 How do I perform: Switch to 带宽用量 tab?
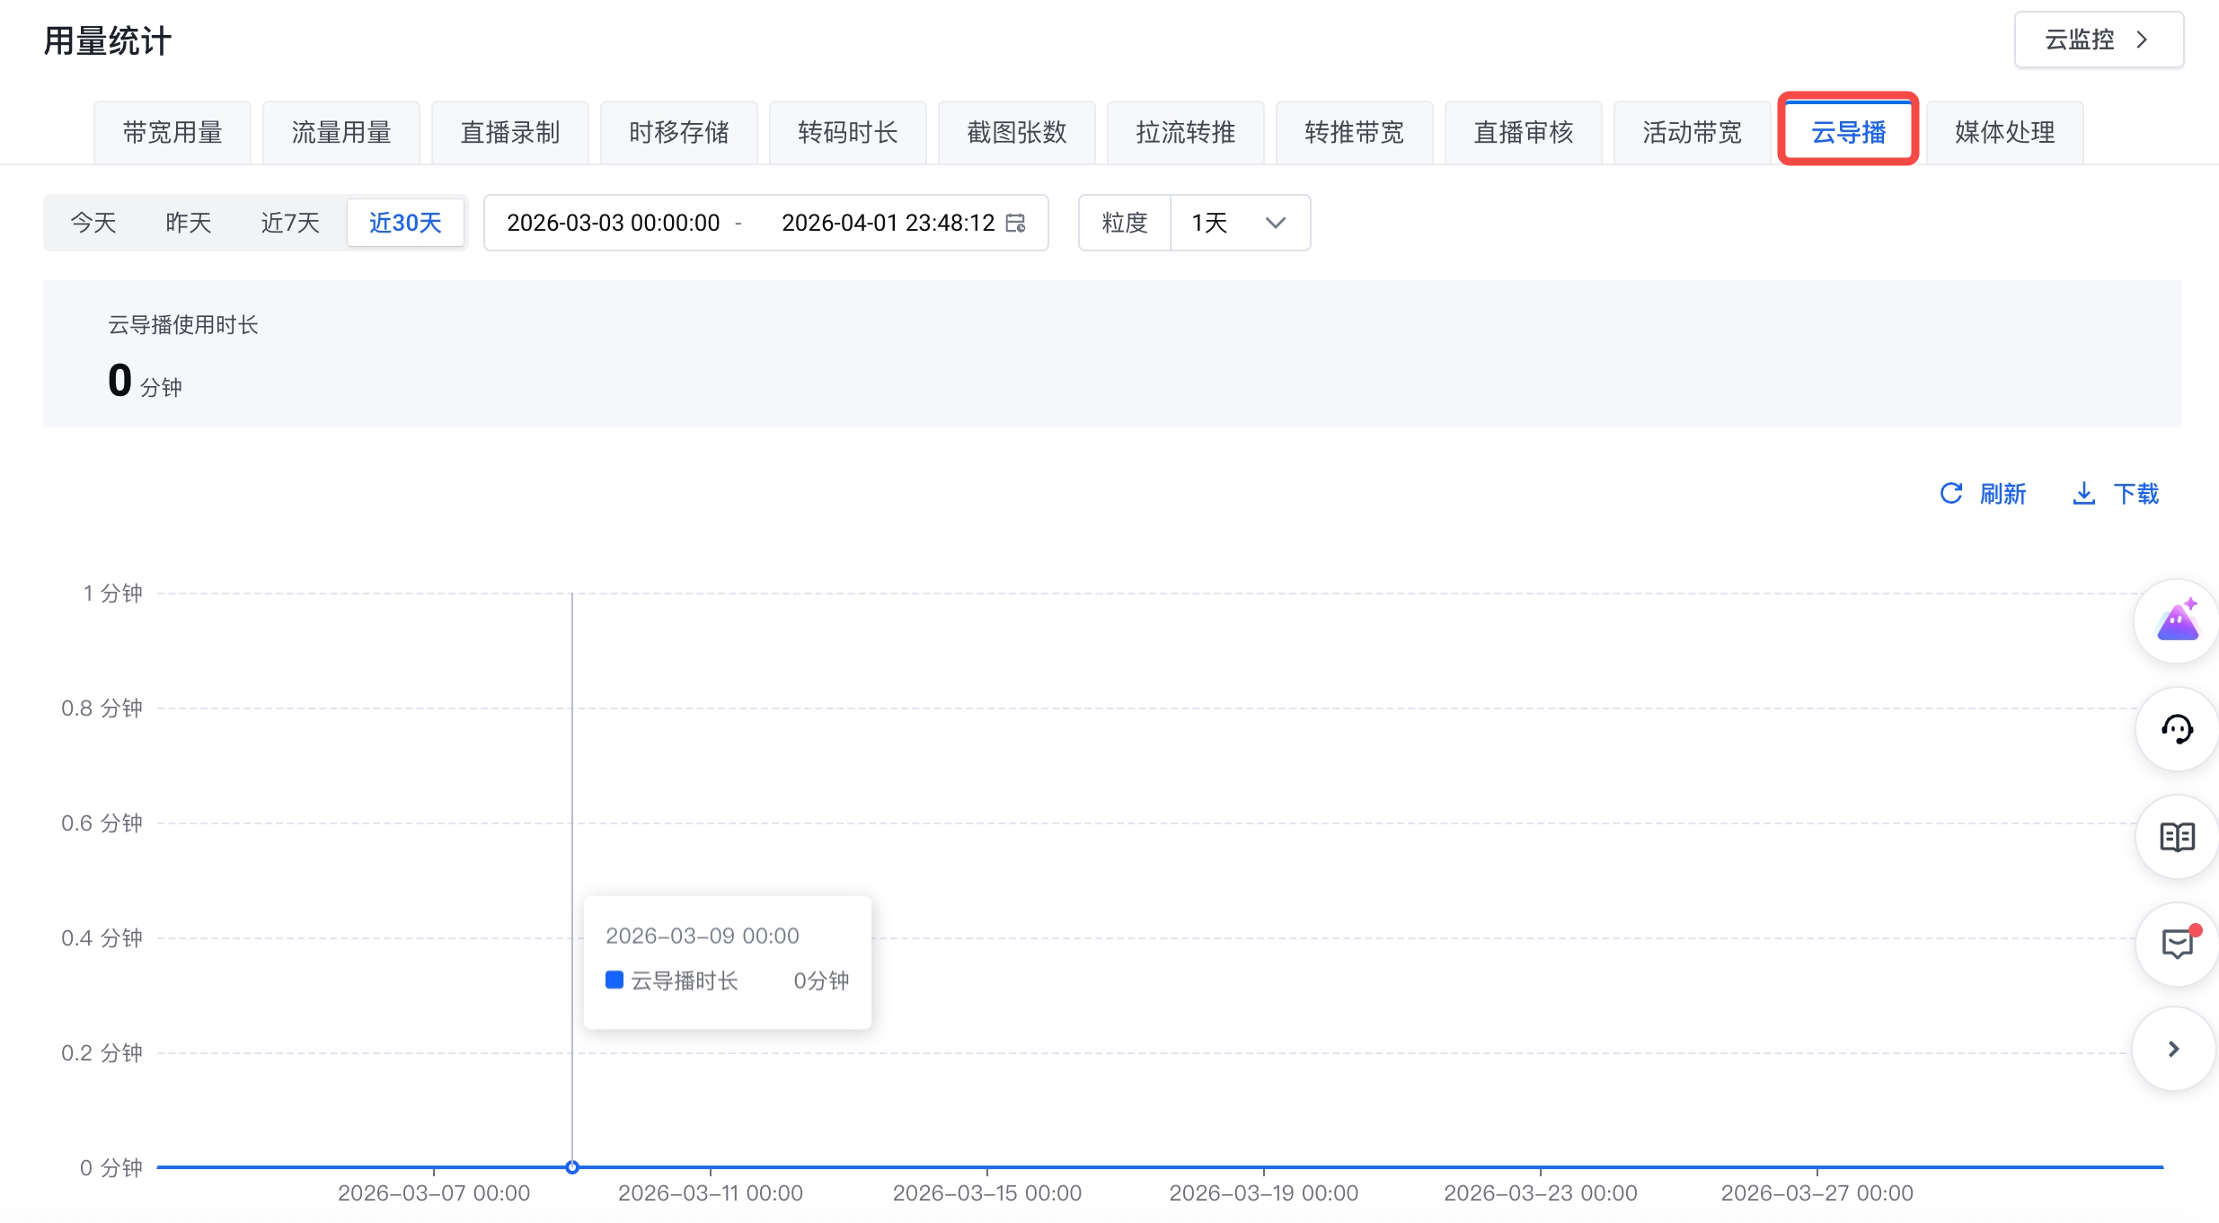(172, 133)
